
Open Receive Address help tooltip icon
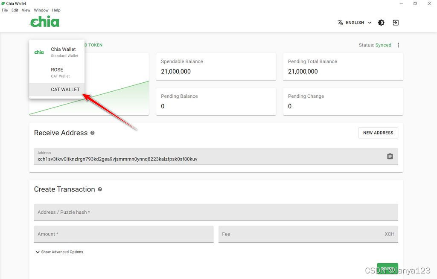[93, 133]
